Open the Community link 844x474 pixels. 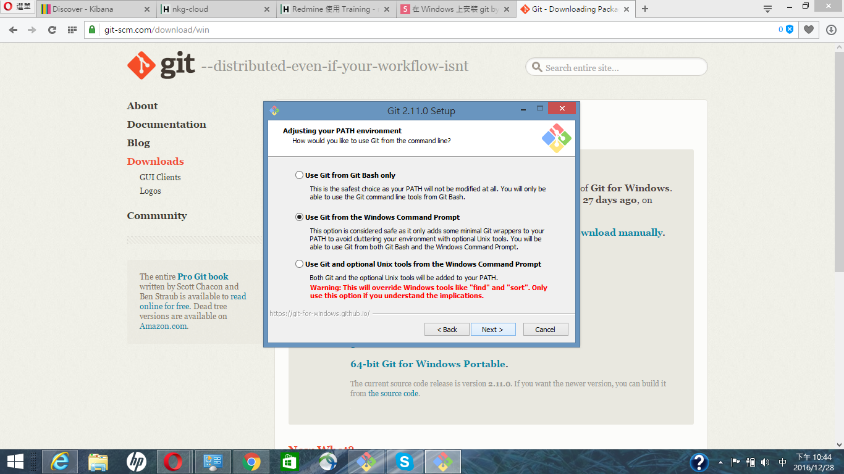(x=157, y=216)
